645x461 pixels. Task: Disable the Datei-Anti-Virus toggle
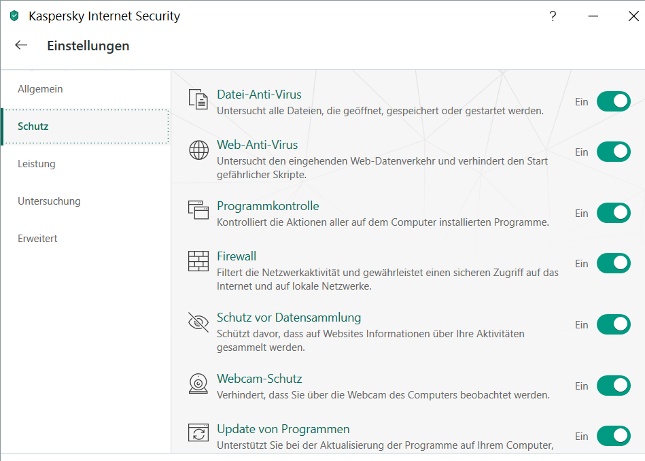point(613,101)
